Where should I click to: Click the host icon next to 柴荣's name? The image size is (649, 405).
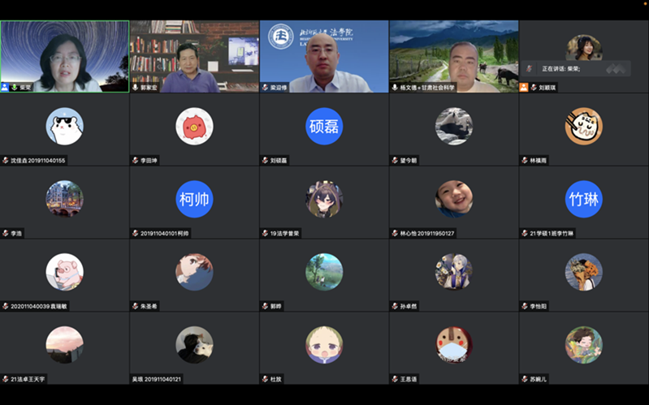click(x=6, y=87)
